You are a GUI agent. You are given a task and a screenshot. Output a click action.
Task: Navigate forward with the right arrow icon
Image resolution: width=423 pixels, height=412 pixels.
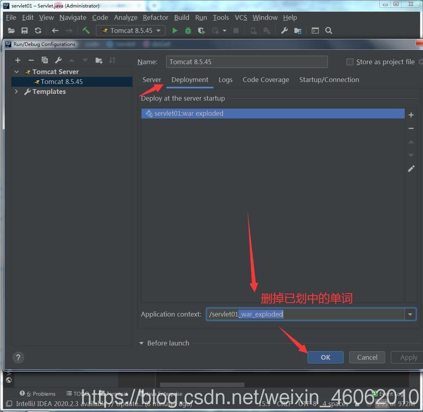click(x=69, y=31)
